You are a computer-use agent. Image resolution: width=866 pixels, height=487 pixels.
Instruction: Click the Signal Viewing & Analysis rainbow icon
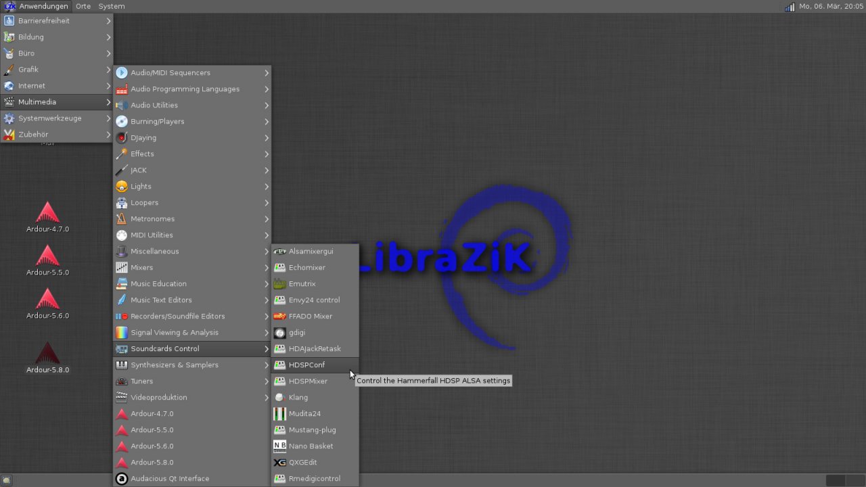pos(122,332)
